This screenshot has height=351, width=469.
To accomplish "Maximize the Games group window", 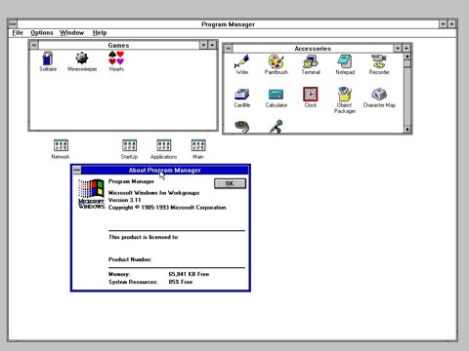I will click(x=212, y=45).
